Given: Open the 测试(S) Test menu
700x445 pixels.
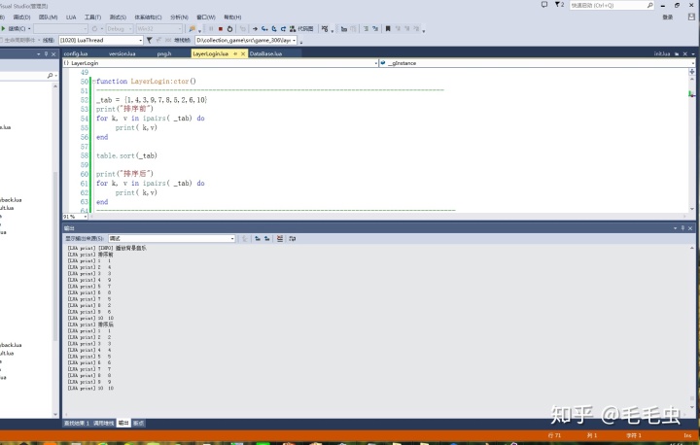Looking at the screenshot, I should (118, 17).
